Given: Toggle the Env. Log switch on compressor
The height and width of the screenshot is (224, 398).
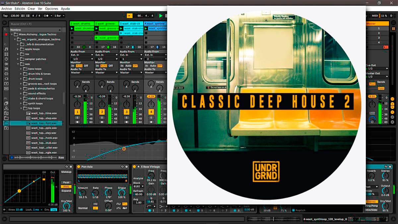Looking at the screenshot, I should (53, 210).
